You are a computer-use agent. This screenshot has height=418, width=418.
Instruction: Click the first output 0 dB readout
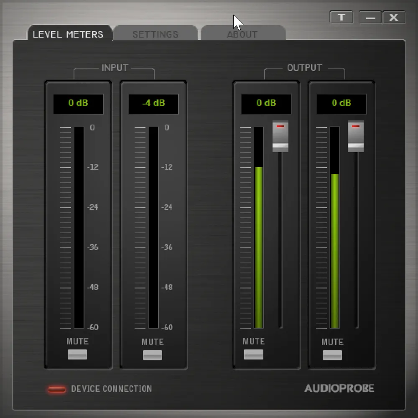coord(266,104)
